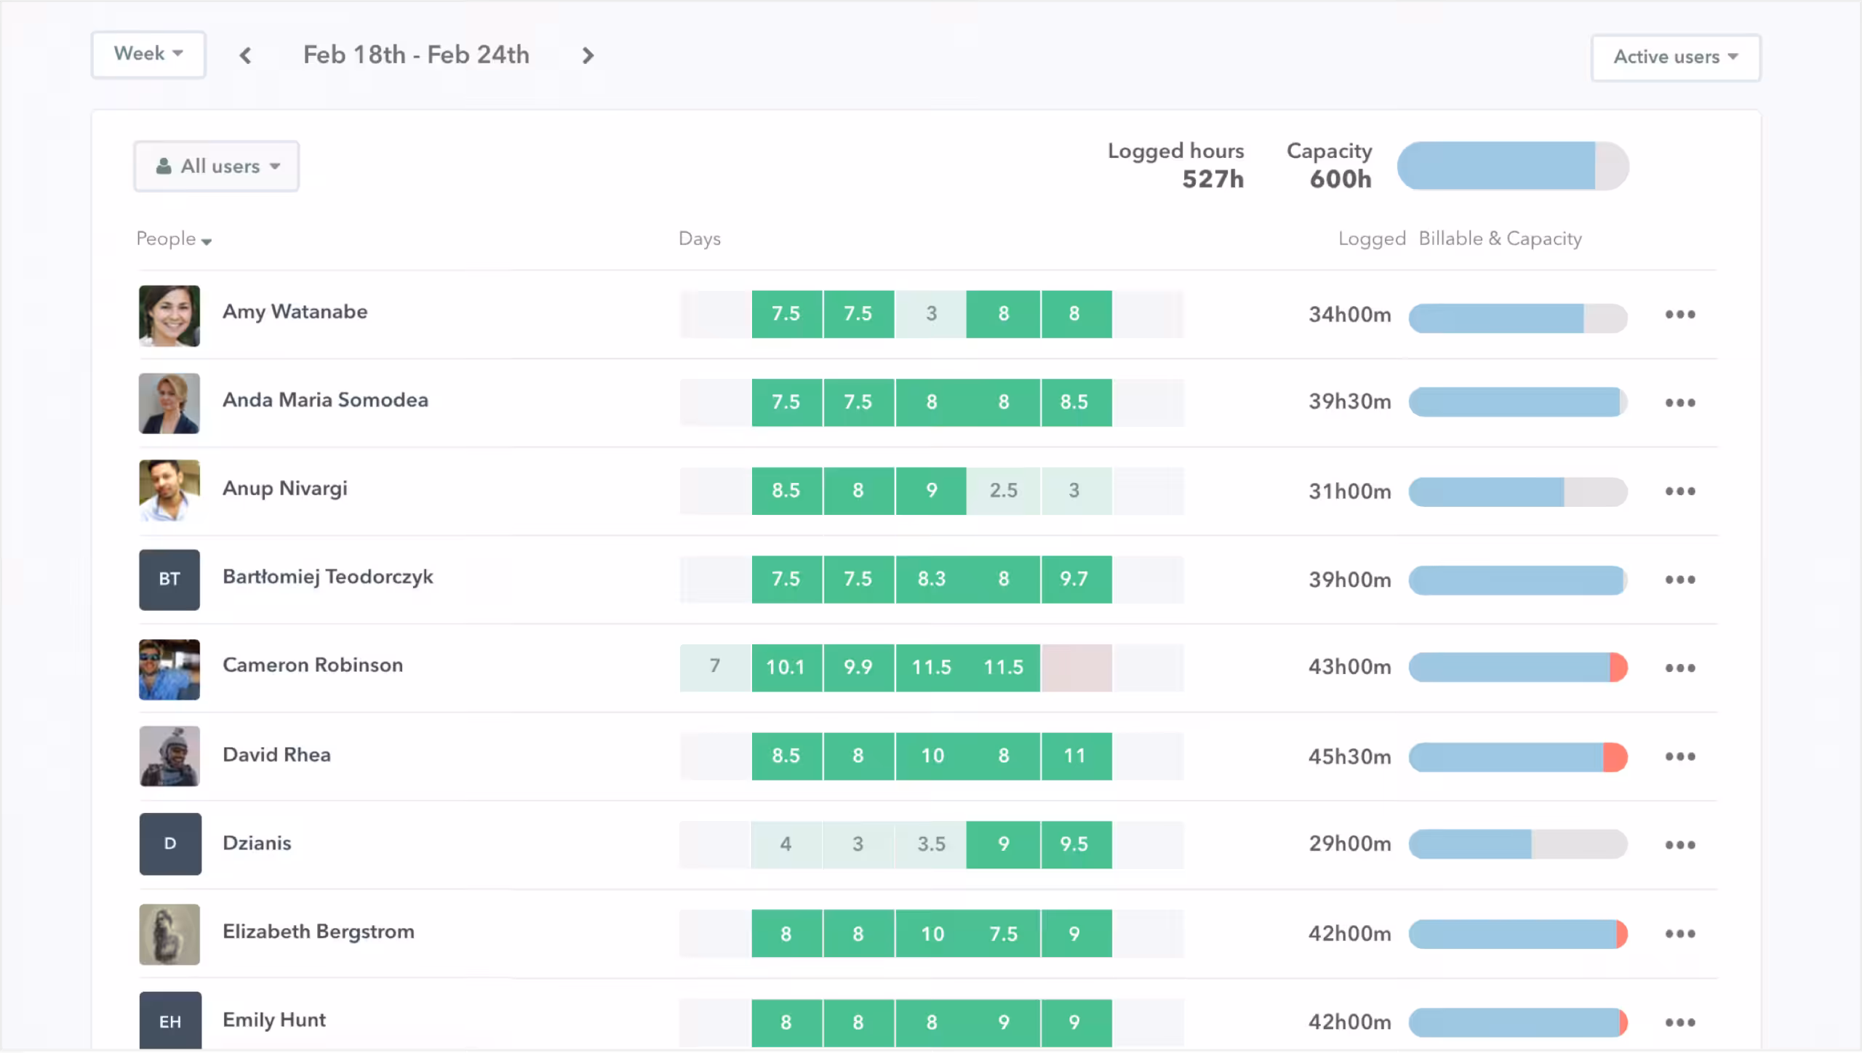The width and height of the screenshot is (1862, 1053).
Task: Click David Rhea's billable capacity bar
Action: [1517, 757]
